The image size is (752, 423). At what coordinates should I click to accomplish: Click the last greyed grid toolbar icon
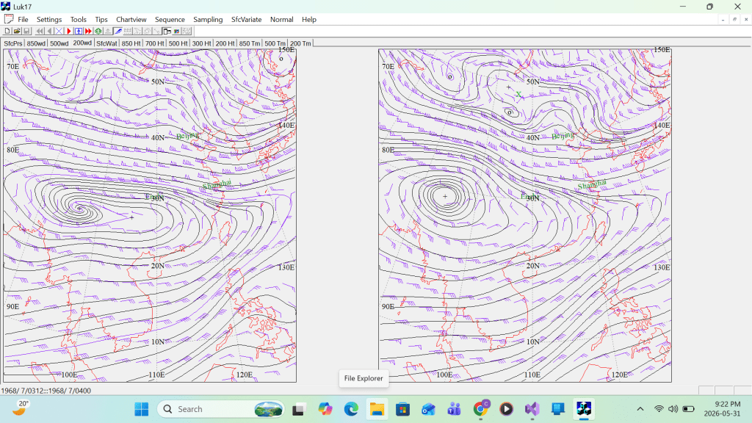click(187, 31)
